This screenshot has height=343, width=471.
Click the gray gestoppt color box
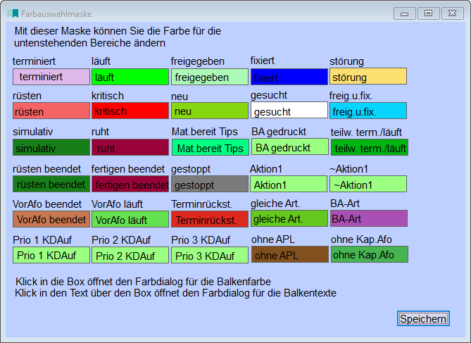[x=210, y=184]
